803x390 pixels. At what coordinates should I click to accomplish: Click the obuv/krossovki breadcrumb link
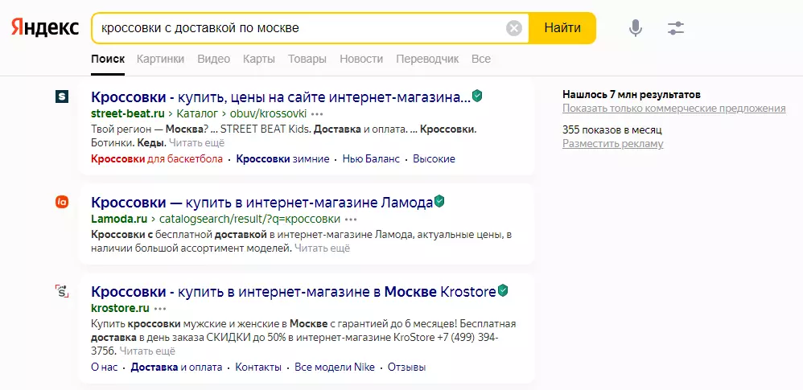click(269, 113)
